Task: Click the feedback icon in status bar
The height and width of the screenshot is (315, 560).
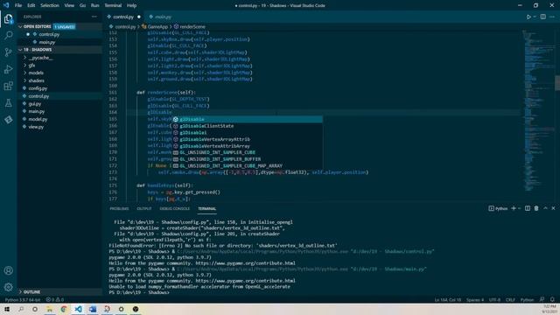Action: [542, 299]
